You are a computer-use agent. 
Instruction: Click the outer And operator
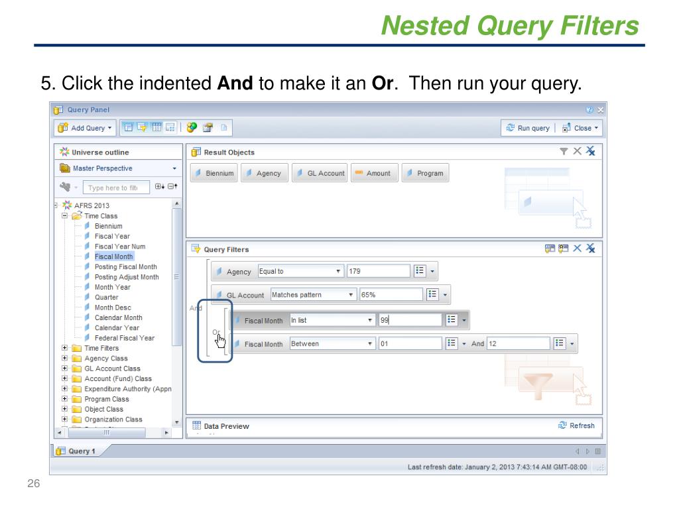point(196,308)
